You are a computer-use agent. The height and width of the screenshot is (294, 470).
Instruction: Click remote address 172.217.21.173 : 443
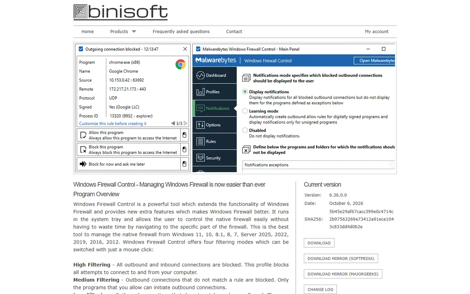coord(127,89)
